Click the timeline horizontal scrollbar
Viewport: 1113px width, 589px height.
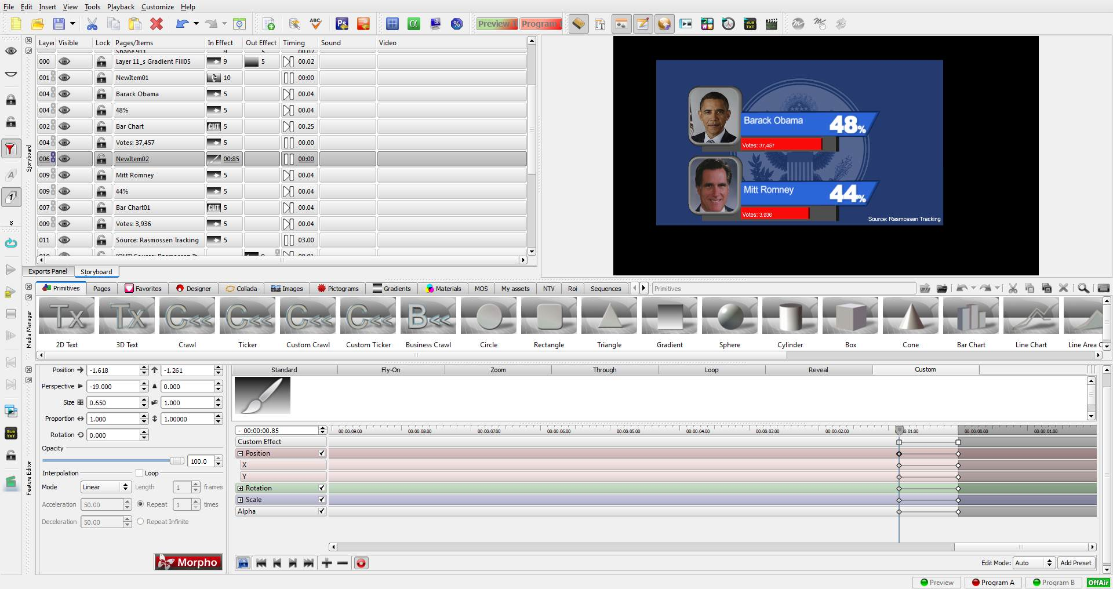pos(645,547)
